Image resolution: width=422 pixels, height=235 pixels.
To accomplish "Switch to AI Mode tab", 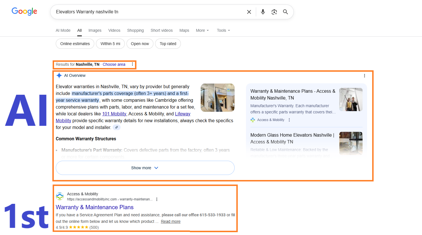I will [63, 30].
